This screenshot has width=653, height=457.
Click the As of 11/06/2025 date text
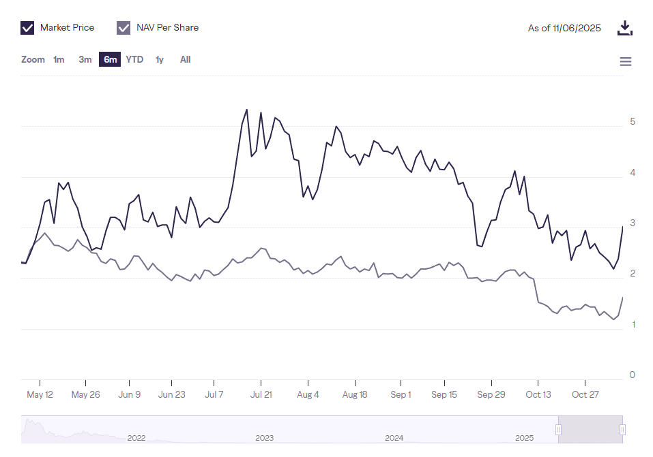[564, 27]
